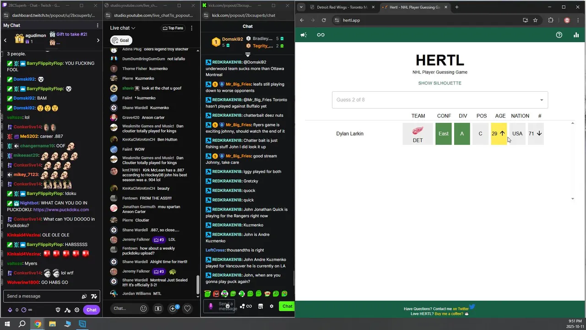Close the Detroit Red Wings tab
Screen dimensions: 586x330
[x=373, y=7]
